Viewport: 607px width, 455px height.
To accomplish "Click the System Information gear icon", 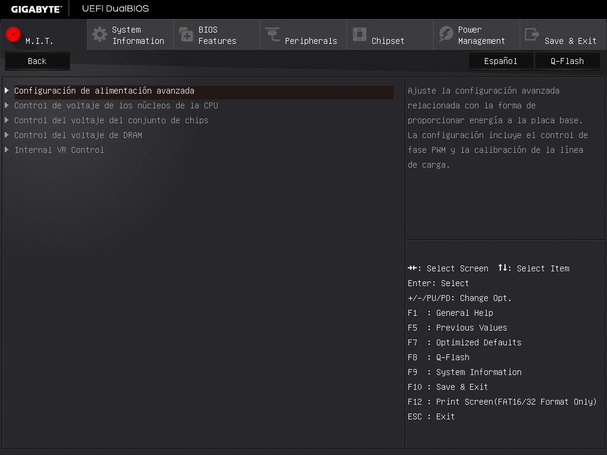I will coord(100,34).
